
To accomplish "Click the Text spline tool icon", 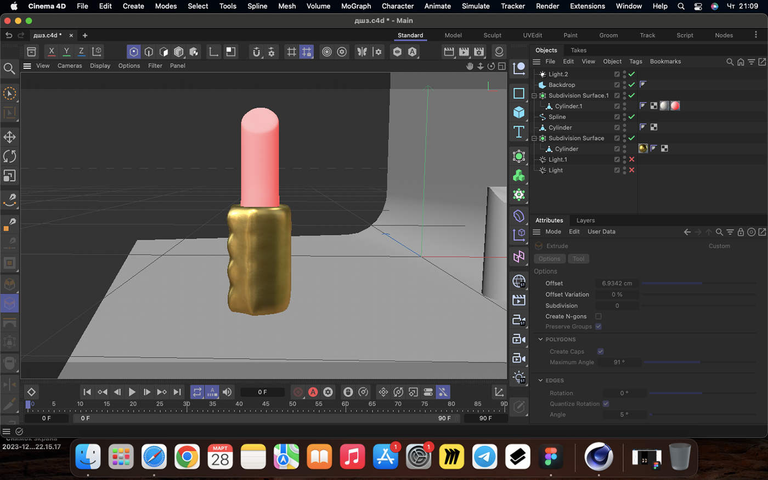I will (x=518, y=132).
